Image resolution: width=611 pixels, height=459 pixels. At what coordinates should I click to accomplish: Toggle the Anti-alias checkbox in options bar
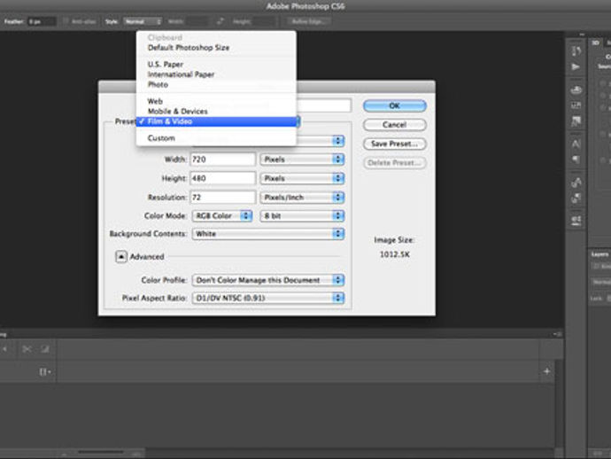pyautogui.click(x=66, y=21)
